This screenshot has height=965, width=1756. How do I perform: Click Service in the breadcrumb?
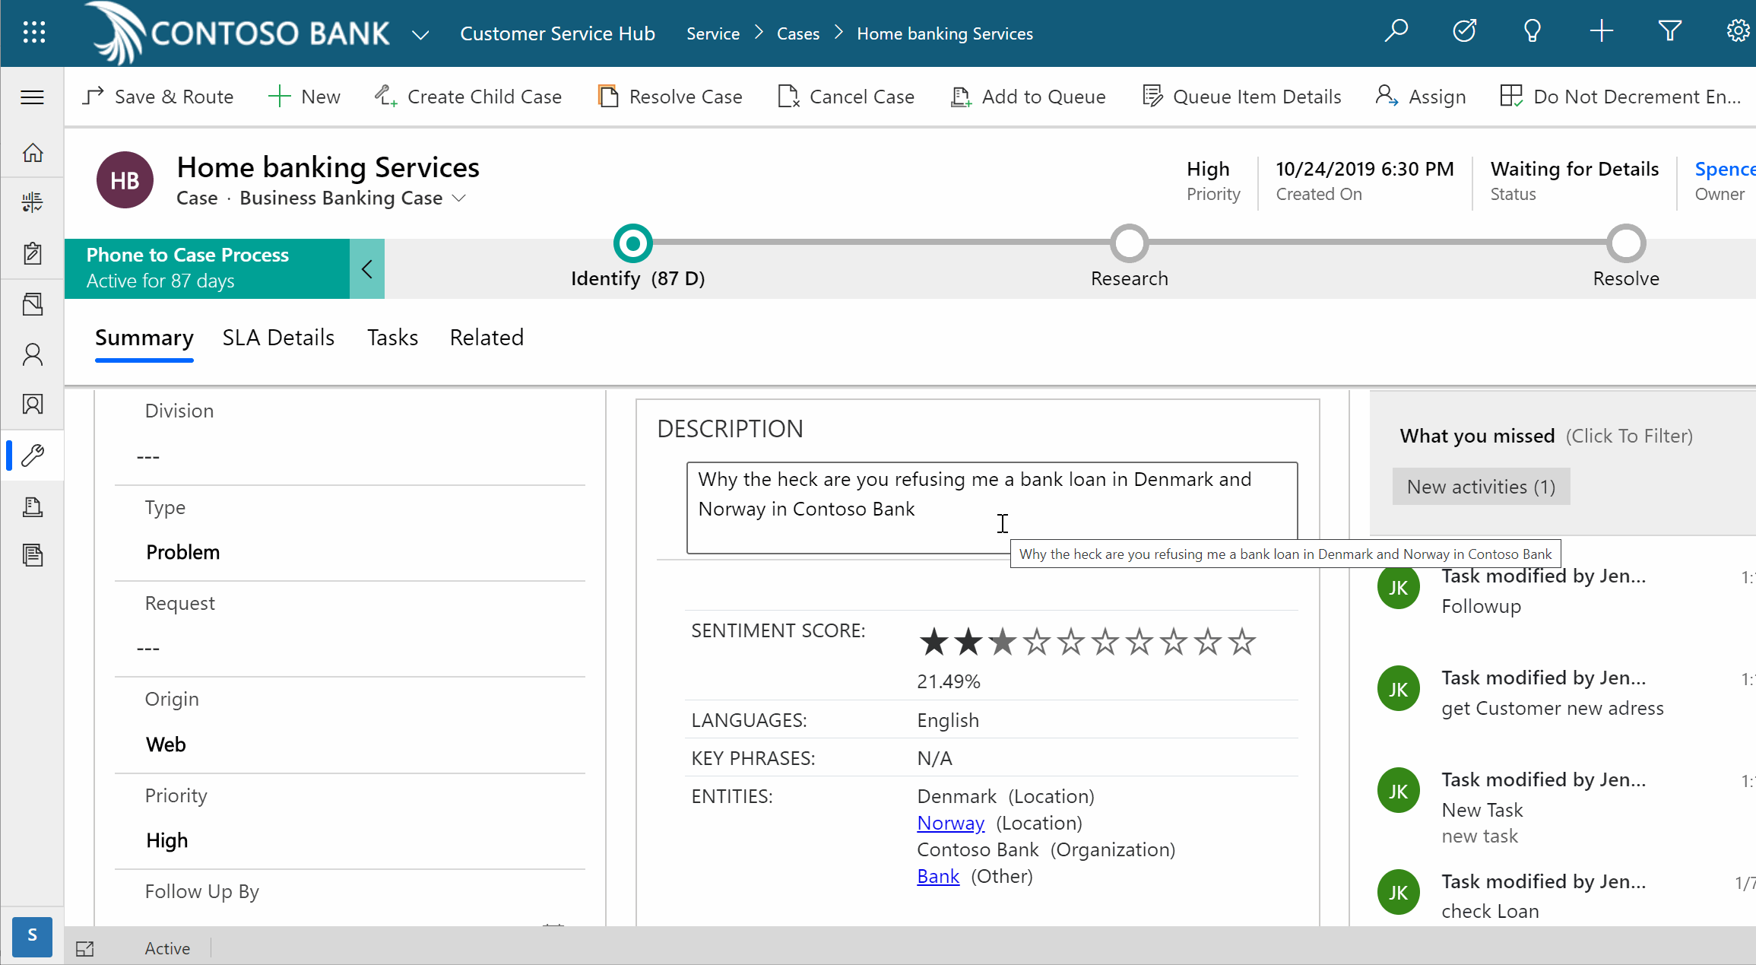(x=713, y=33)
